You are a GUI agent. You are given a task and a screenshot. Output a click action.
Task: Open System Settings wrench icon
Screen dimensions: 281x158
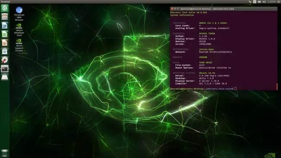click(x=5, y=60)
